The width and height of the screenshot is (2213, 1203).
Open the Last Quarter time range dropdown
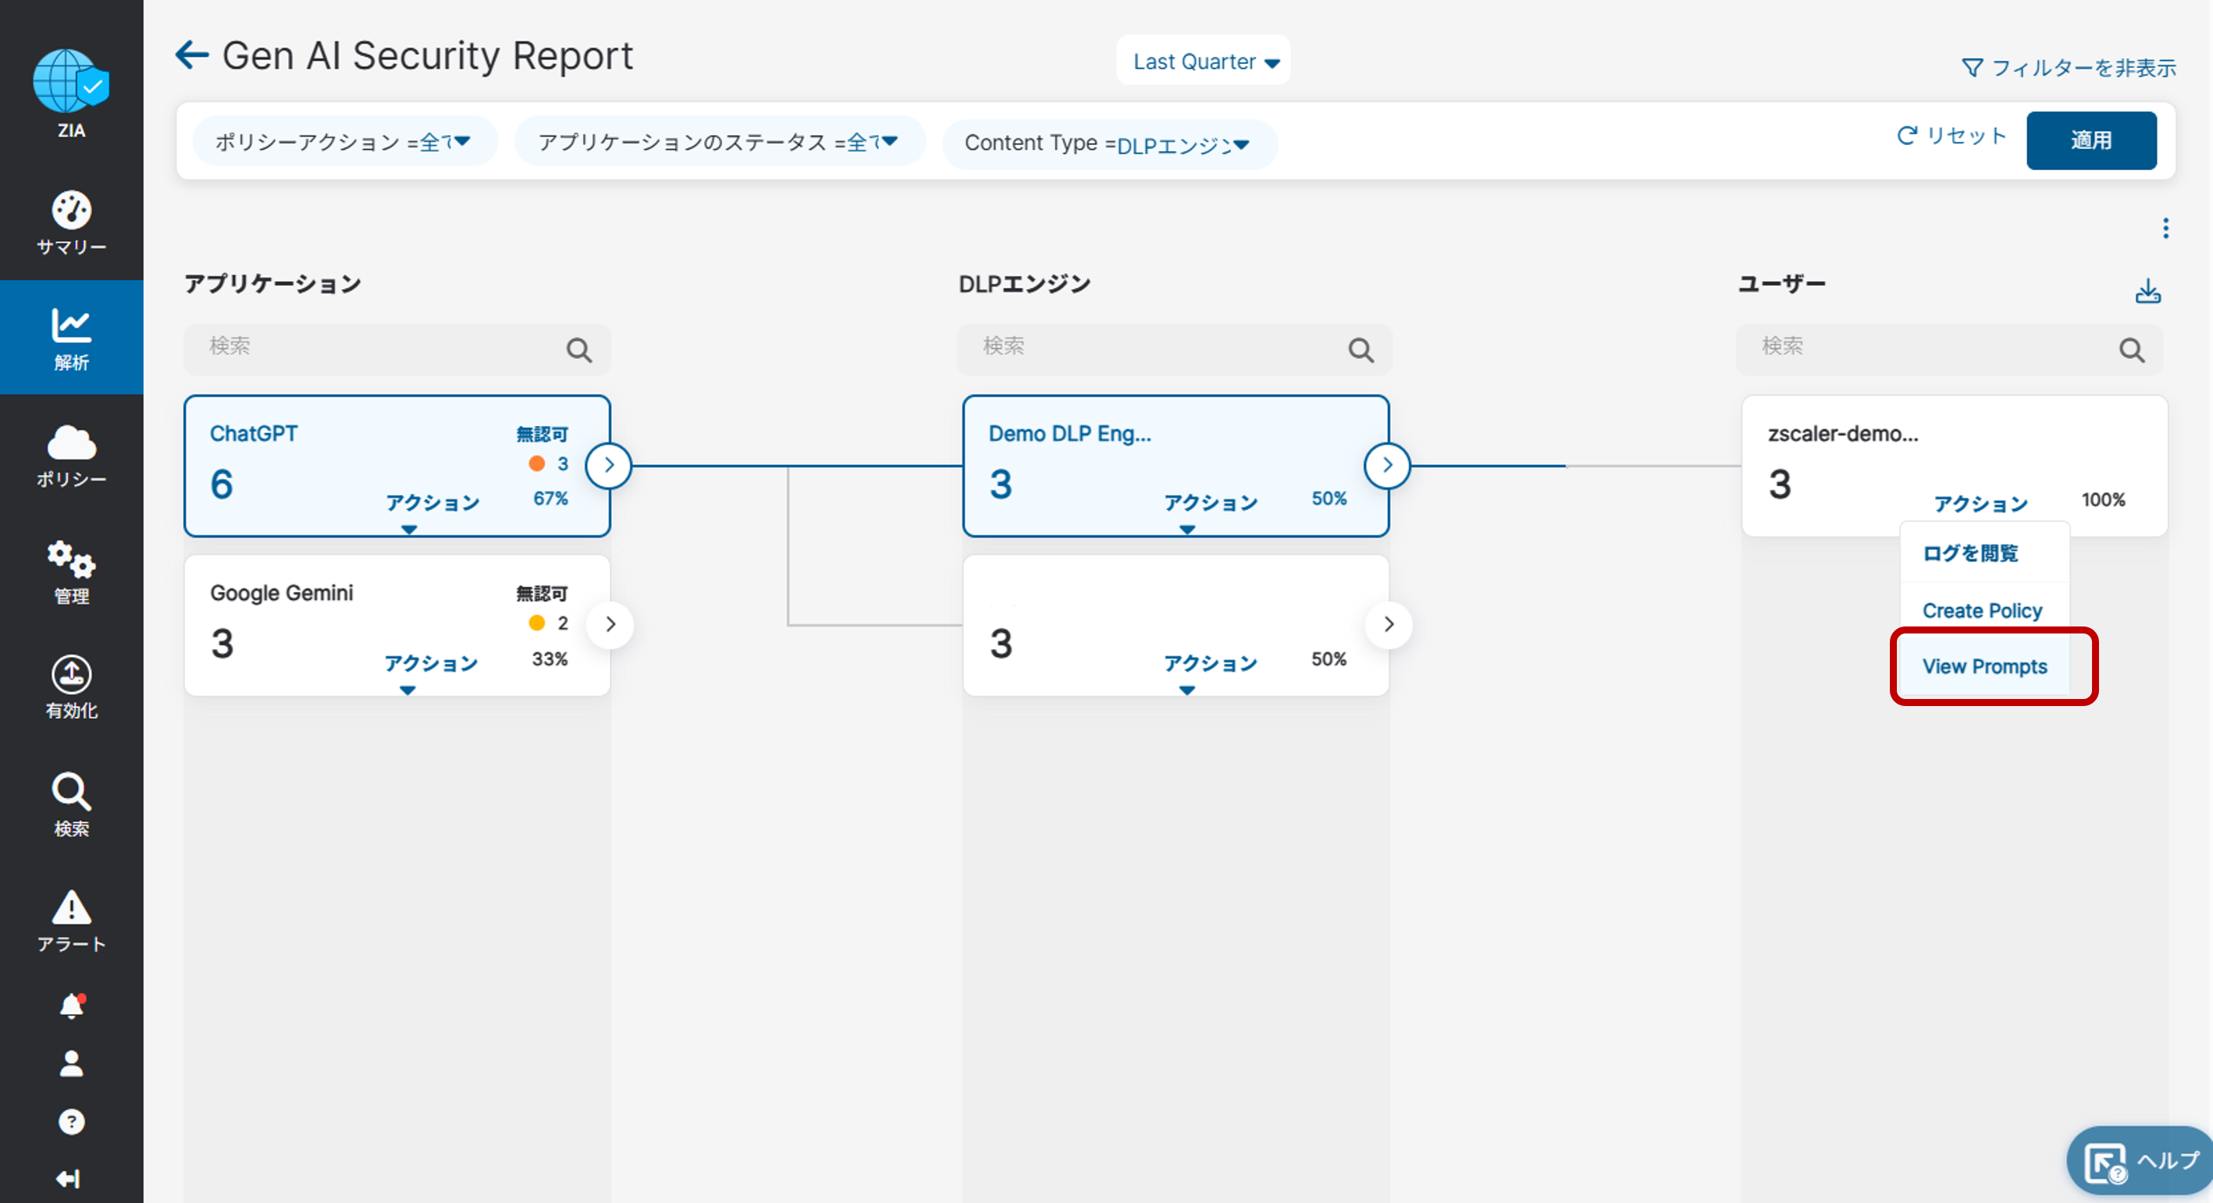coord(1204,62)
